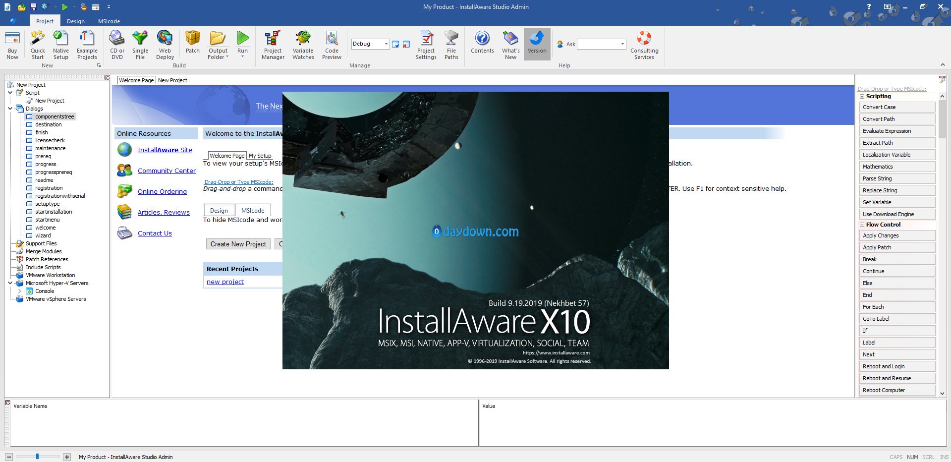Image resolution: width=951 pixels, height=462 pixels.
Task: Click the add build configuration icon next to Debug
Action: 395,44
